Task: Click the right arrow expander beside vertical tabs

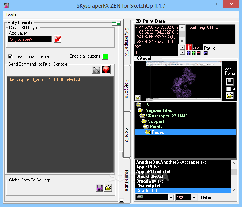Action: click(120, 154)
